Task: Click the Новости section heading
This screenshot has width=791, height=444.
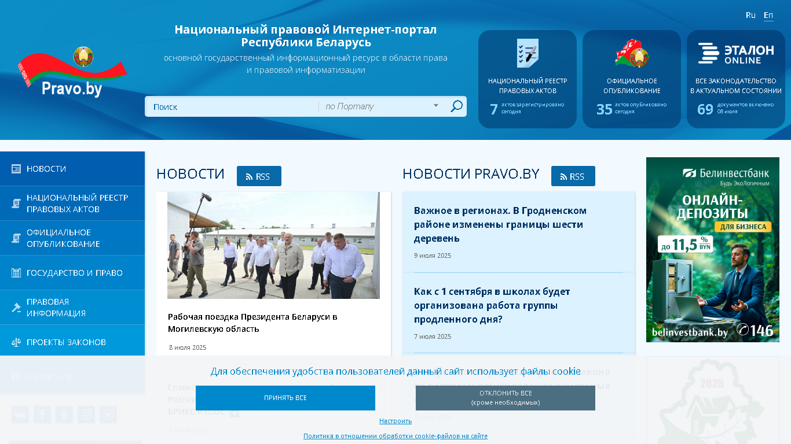Action: pyautogui.click(x=191, y=174)
